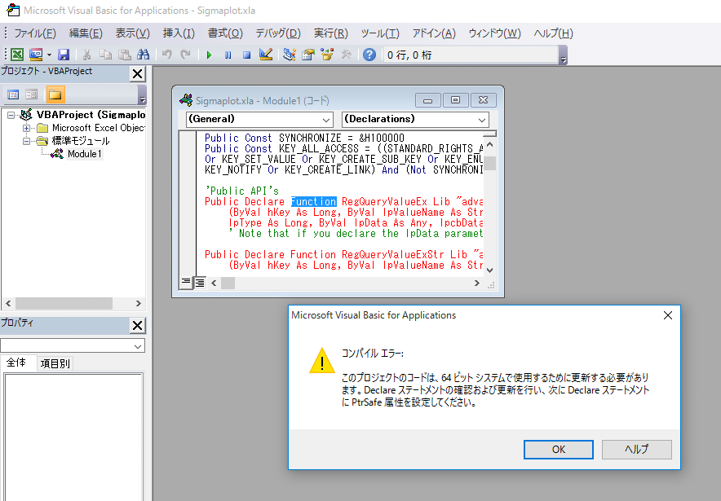Collapse the 標準モジュール folder
This screenshot has height=501, width=721.
point(26,141)
